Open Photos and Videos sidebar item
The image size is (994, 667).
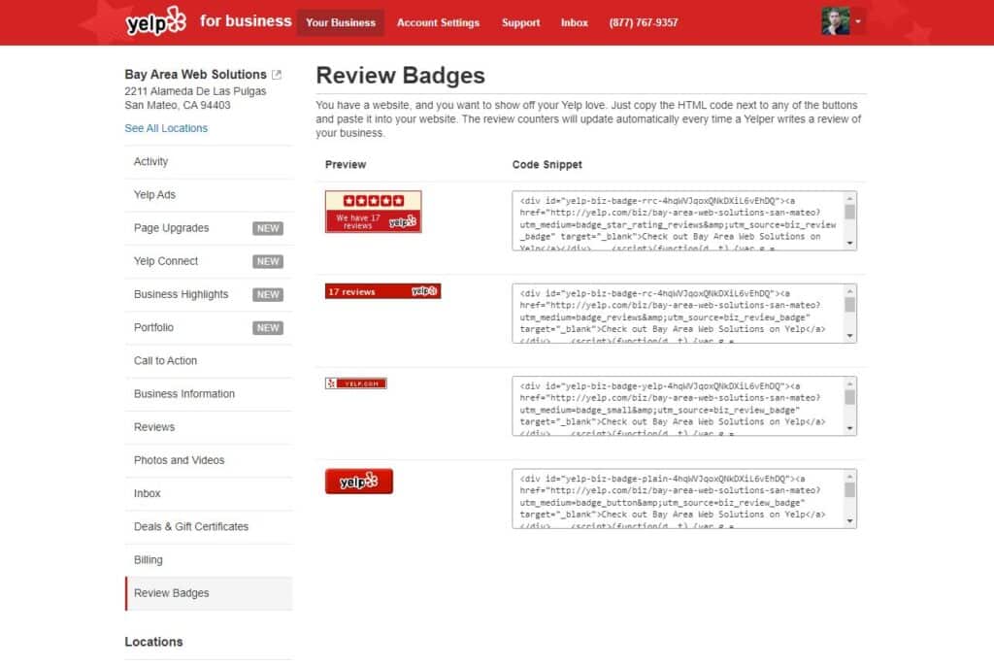209,460
